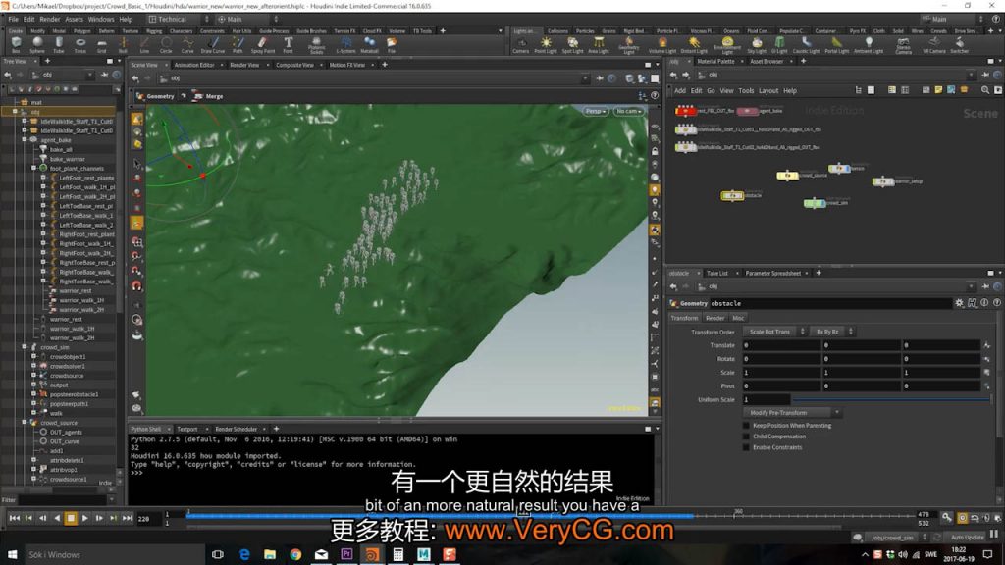Click the Switcher shelf tool
Image resolution: width=1005 pixels, height=565 pixels.
pyautogui.click(x=960, y=45)
